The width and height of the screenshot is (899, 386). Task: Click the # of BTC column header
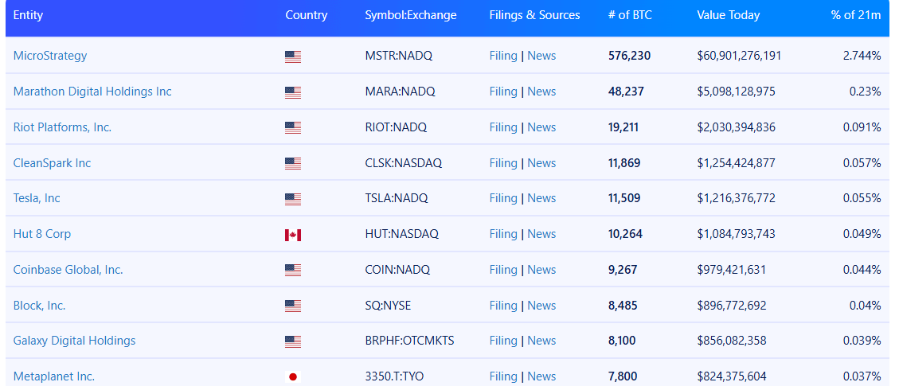pyautogui.click(x=630, y=15)
